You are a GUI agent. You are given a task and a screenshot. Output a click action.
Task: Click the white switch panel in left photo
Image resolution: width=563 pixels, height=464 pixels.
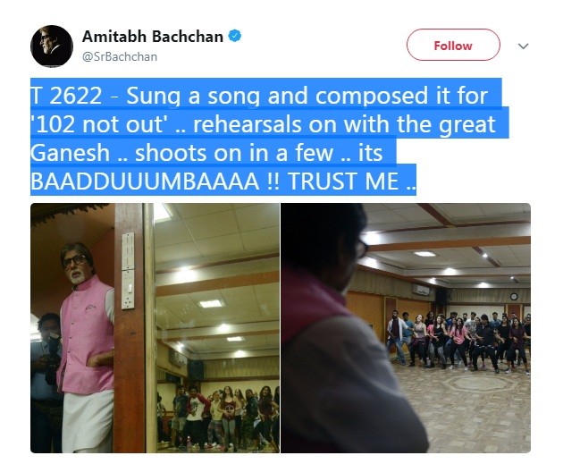tap(128, 271)
